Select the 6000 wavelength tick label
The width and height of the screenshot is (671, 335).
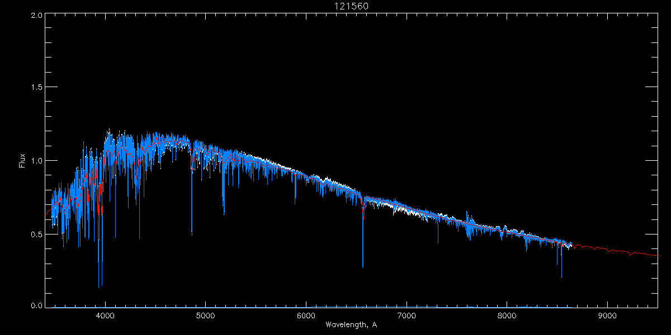(x=306, y=314)
